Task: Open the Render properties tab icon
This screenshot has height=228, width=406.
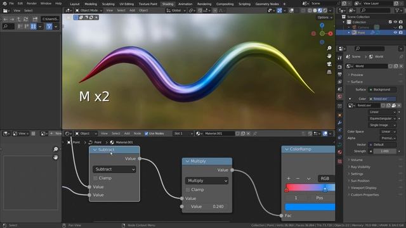Action: click(x=340, y=67)
